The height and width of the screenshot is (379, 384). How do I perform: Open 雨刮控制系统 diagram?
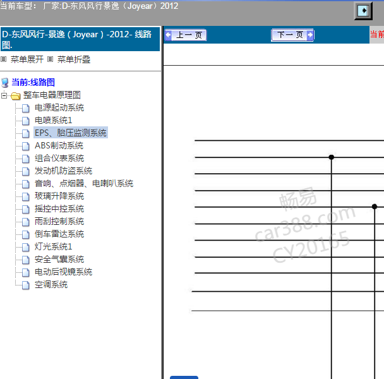tap(59, 222)
